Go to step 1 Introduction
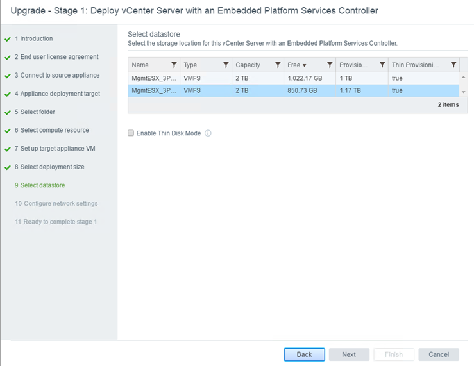The width and height of the screenshot is (474, 366). 33,38
